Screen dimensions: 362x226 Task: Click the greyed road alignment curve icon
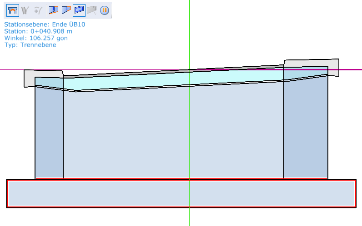[x=25, y=10]
